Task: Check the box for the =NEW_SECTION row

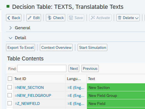Action: click(10, 87)
